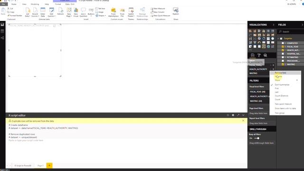The width and height of the screenshot is (304, 171).
Task: Click the Format Painter command
Action: pos(15,16)
